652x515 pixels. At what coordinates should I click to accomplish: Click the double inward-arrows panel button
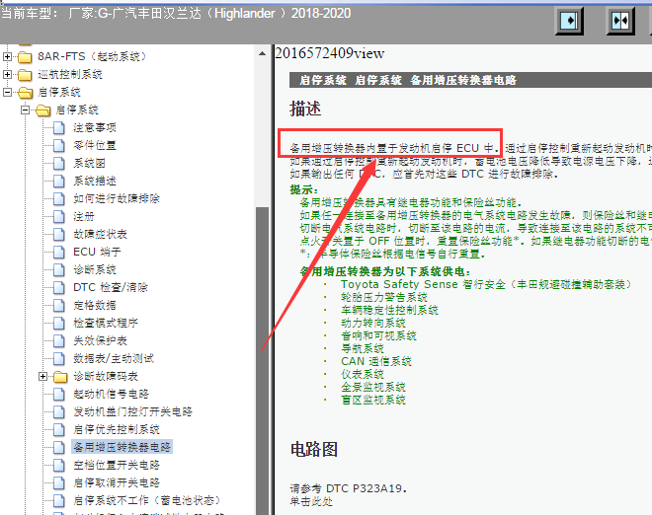tap(620, 21)
